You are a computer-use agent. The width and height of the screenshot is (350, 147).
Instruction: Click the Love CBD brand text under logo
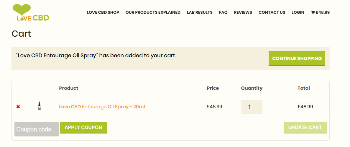(33, 18)
